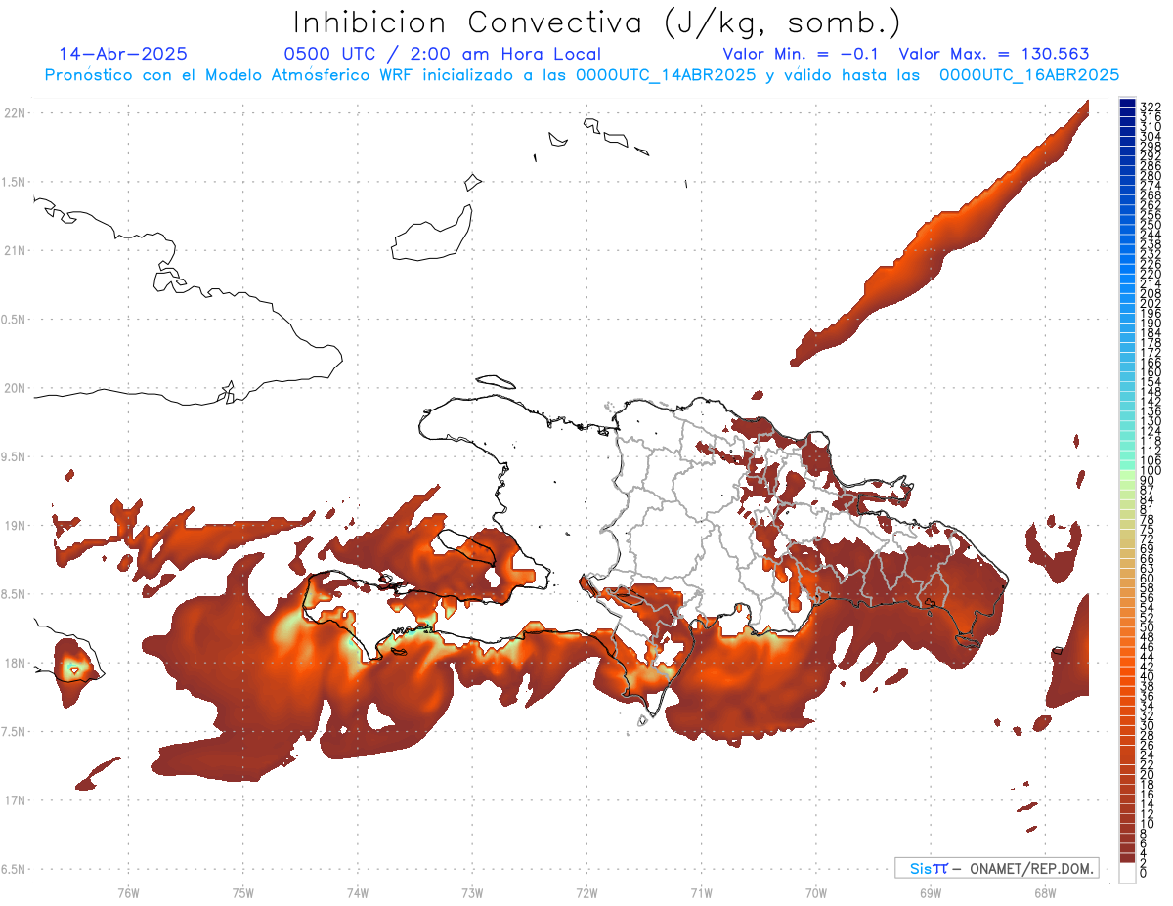Click the darkest navy swatch beside 322

[1128, 103]
